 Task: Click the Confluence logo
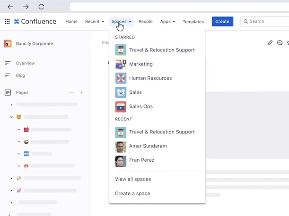35,21
